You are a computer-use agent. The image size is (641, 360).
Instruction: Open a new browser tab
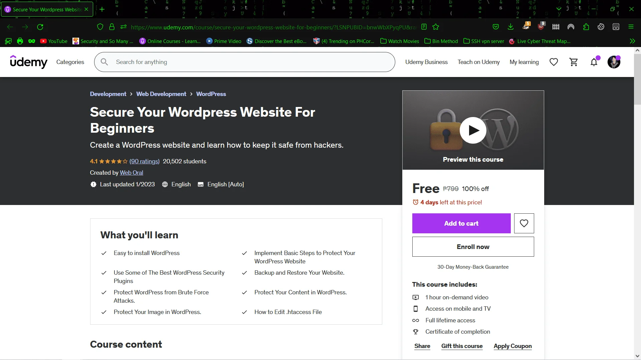102,9
